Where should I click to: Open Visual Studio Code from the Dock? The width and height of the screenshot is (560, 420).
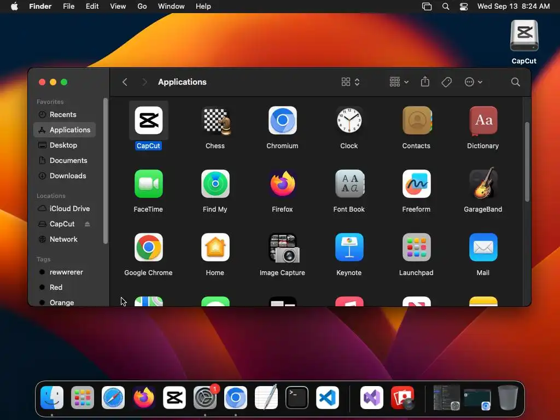point(328,398)
